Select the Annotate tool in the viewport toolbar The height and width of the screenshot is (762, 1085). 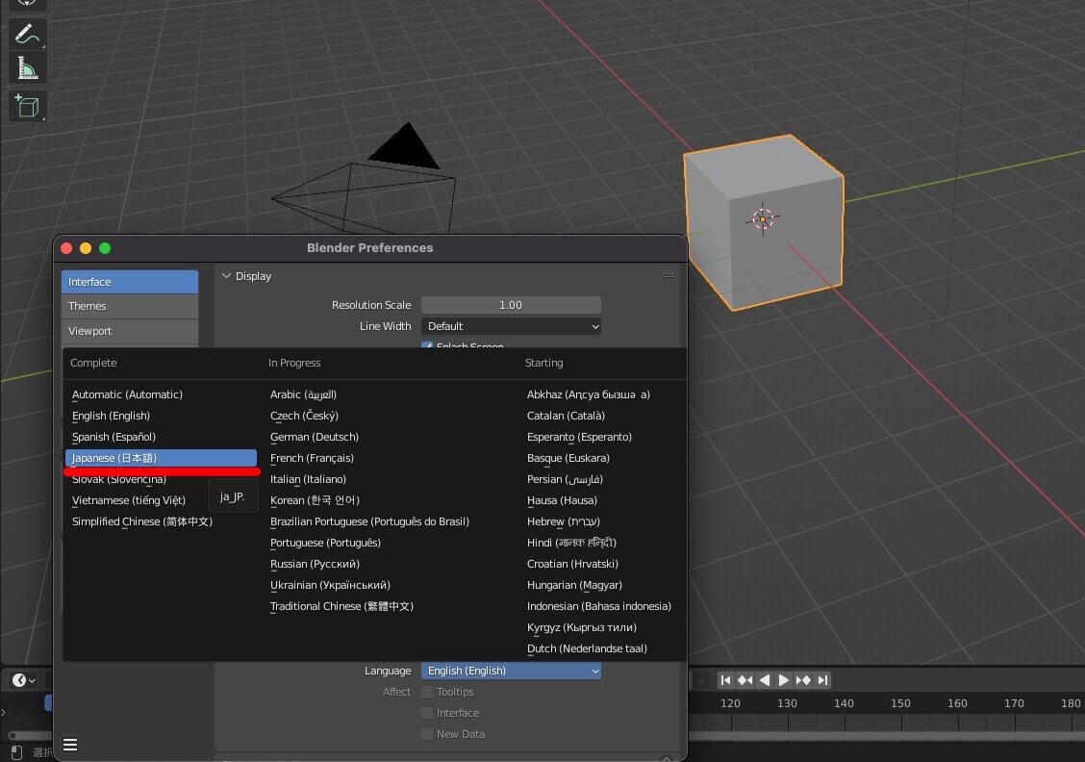click(x=27, y=35)
